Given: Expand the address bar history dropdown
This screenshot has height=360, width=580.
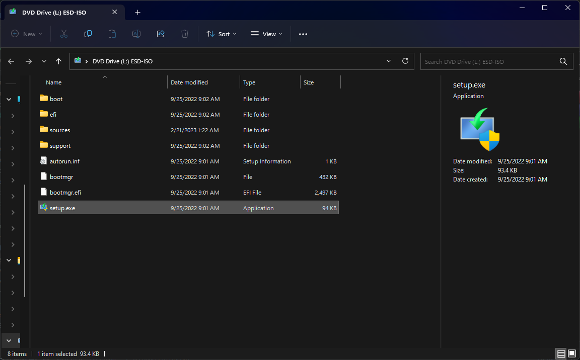Looking at the screenshot, I should tap(389, 61).
